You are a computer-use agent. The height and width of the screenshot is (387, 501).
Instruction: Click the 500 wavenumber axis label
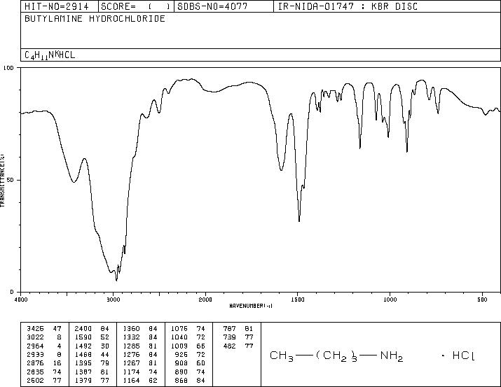[483, 300]
